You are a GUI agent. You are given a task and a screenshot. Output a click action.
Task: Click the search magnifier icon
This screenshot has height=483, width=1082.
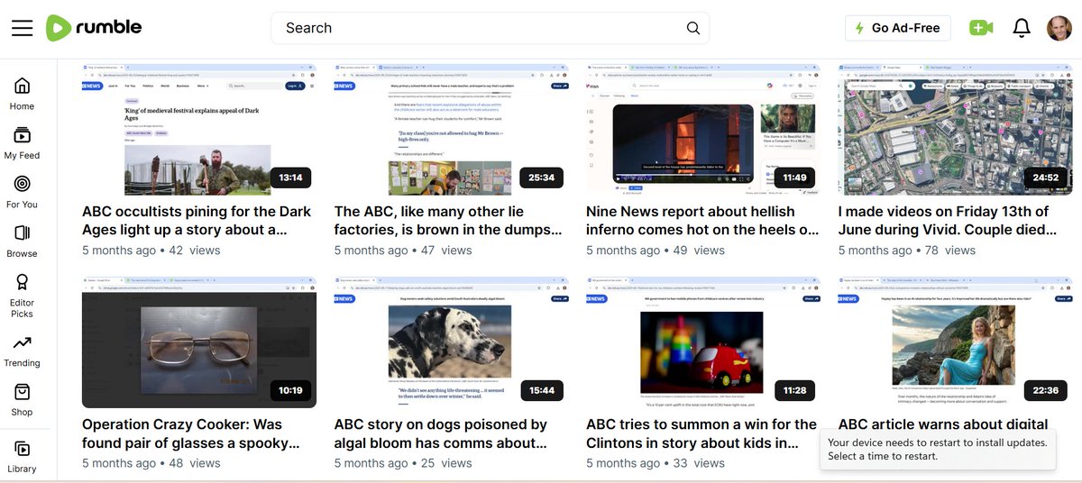click(692, 28)
